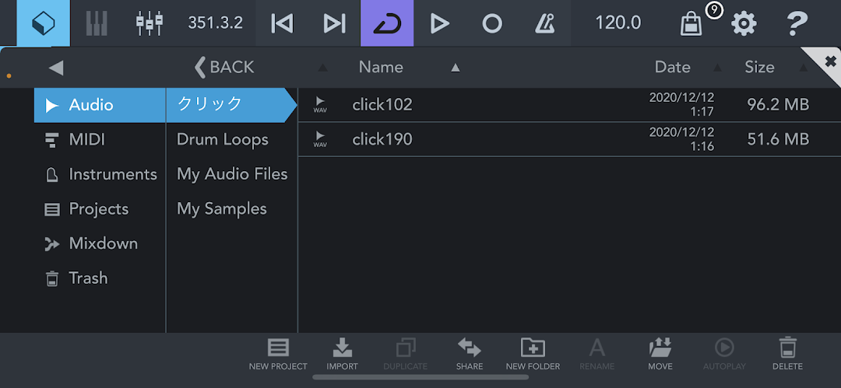The image size is (841, 388).
Task: Open the piano keyboard view
Action: pyautogui.click(x=97, y=23)
